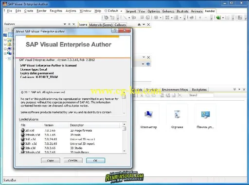Viewport: 249px width, 185px height.
Task: Open the library panel dropdown arrow
Action: [x=239, y=89]
